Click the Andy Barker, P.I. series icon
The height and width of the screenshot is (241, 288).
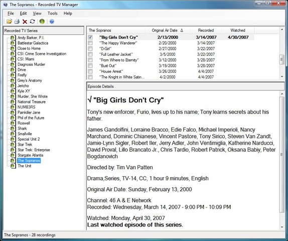[x=13, y=38]
